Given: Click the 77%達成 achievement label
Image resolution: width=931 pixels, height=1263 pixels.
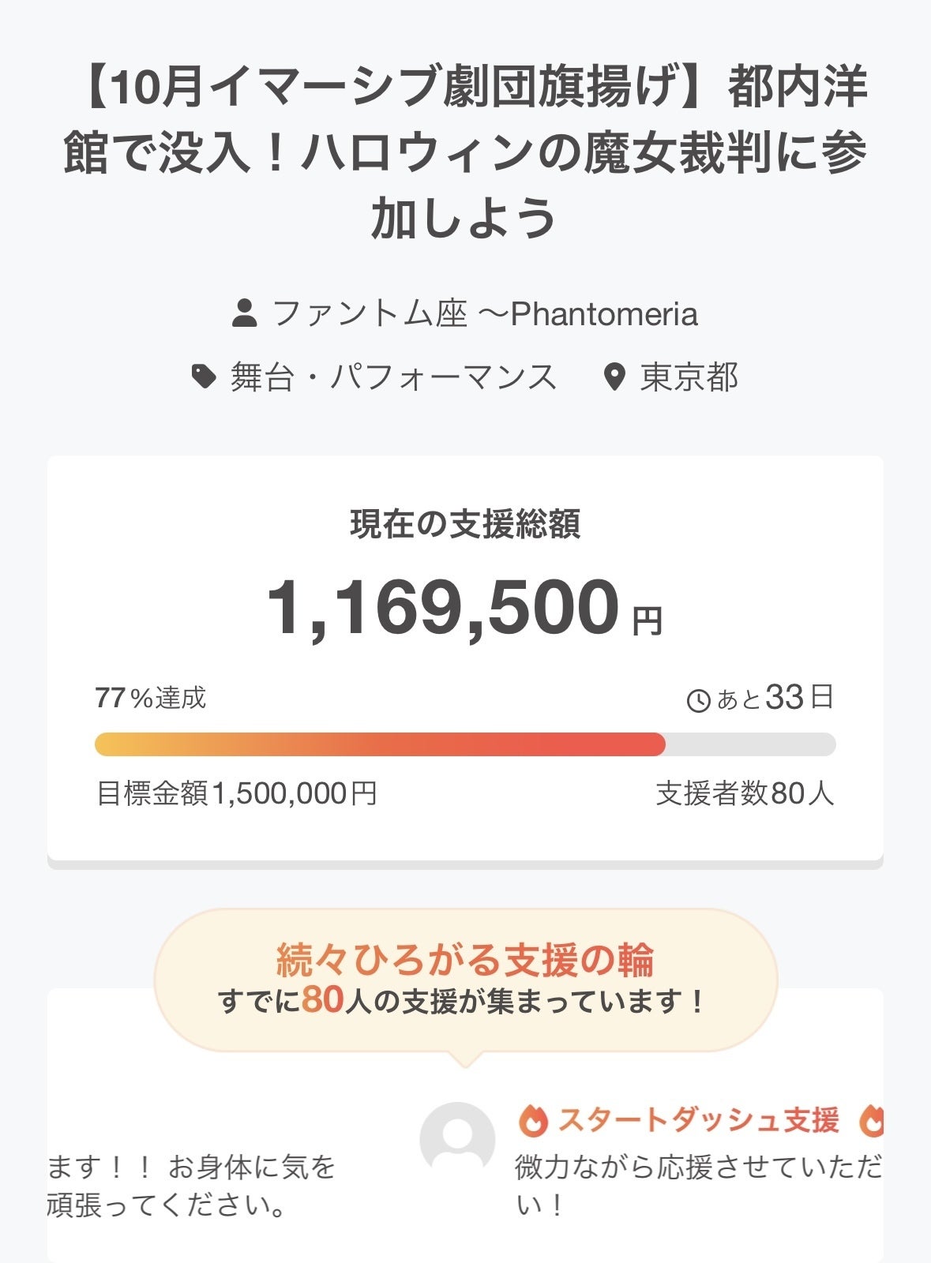Looking at the screenshot, I should coord(151,698).
